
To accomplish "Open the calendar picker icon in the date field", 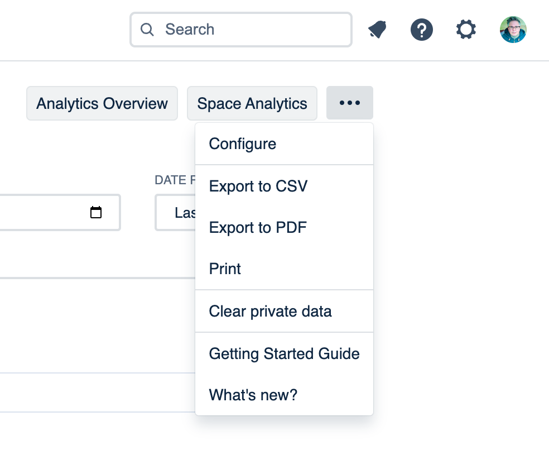I will [x=96, y=212].
